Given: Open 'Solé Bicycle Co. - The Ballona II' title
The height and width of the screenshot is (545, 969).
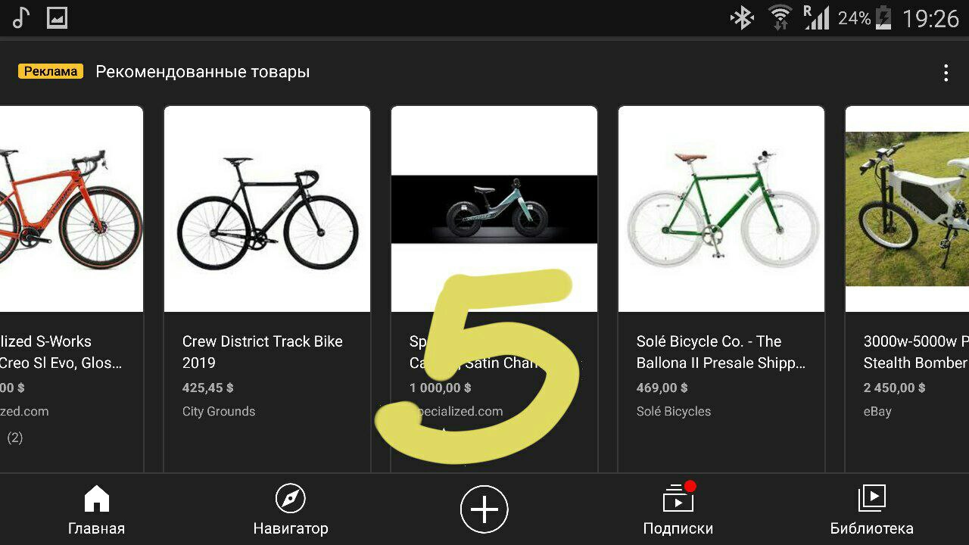Looking at the screenshot, I should click(721, 352).
